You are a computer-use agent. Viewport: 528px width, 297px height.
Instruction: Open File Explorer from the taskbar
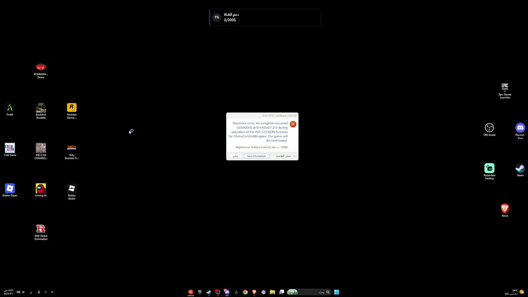272,292
